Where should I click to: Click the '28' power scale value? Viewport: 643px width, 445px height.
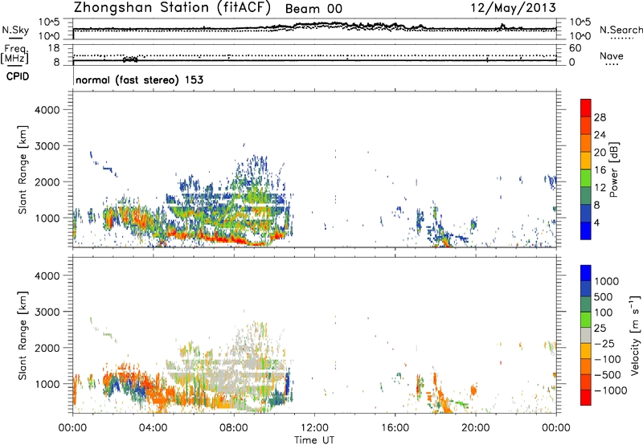click(x=600, y=117)
